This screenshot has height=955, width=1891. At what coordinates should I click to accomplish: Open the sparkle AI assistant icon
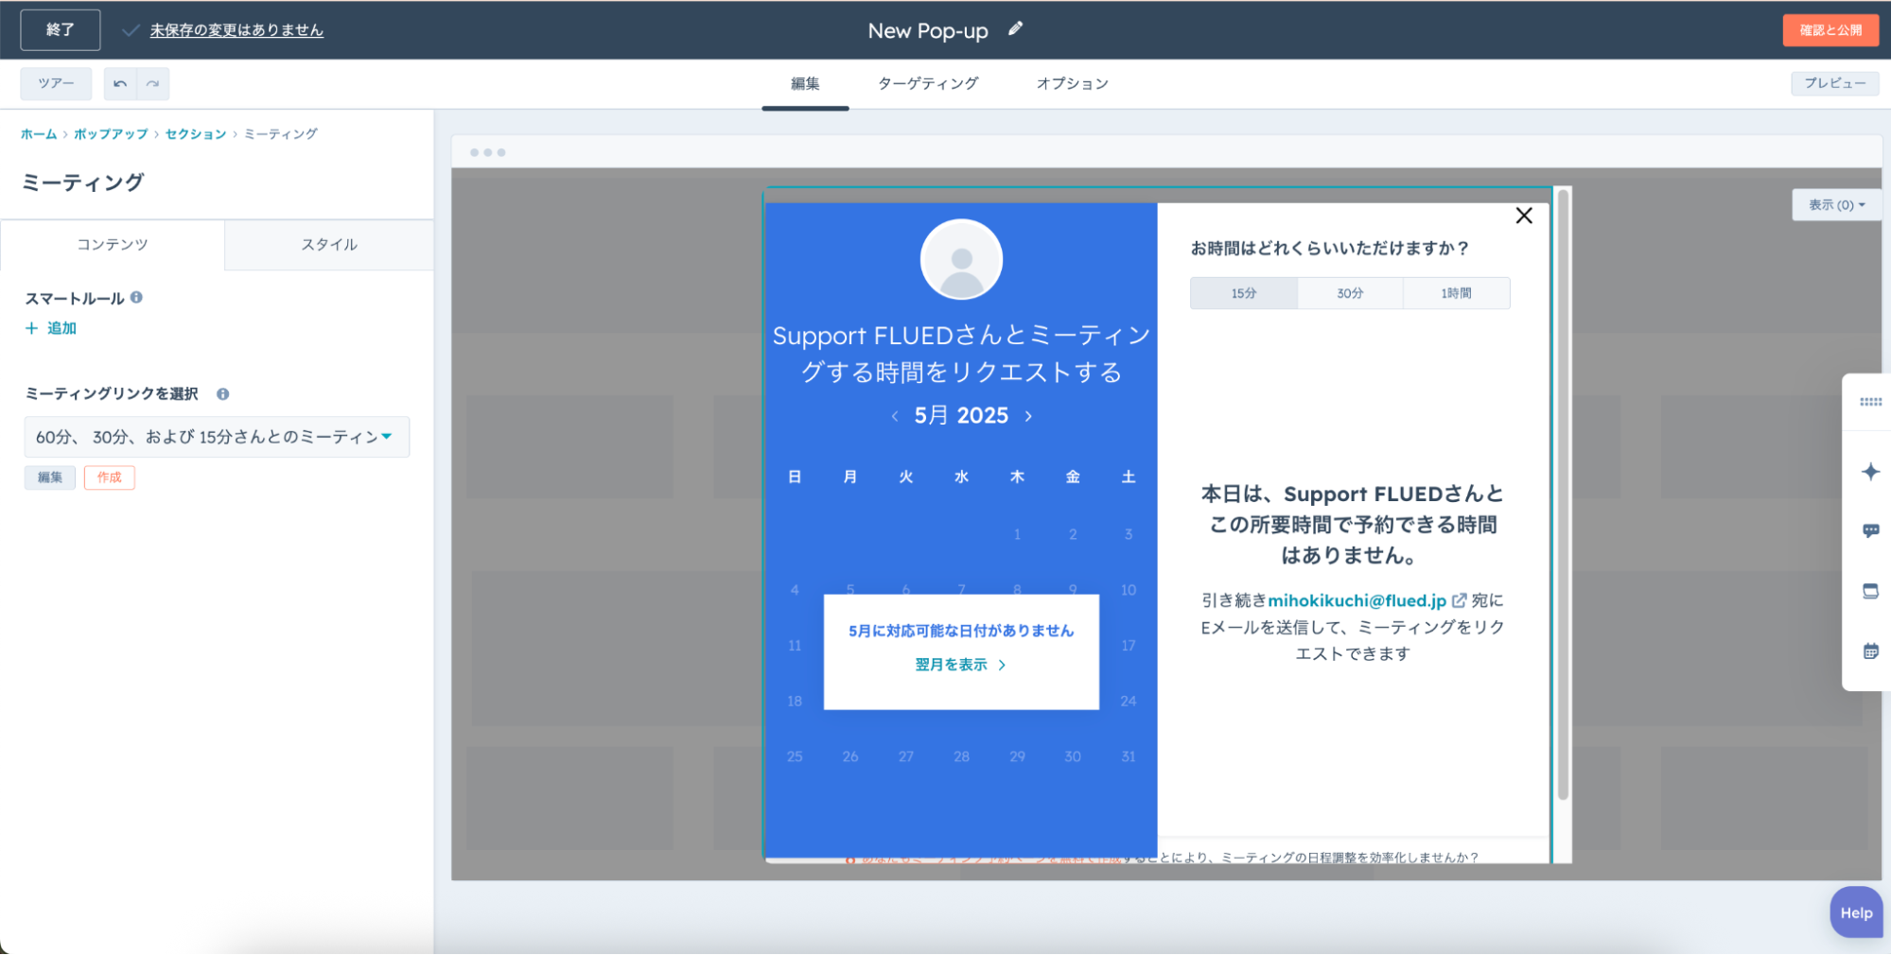tap(1870, 471)
